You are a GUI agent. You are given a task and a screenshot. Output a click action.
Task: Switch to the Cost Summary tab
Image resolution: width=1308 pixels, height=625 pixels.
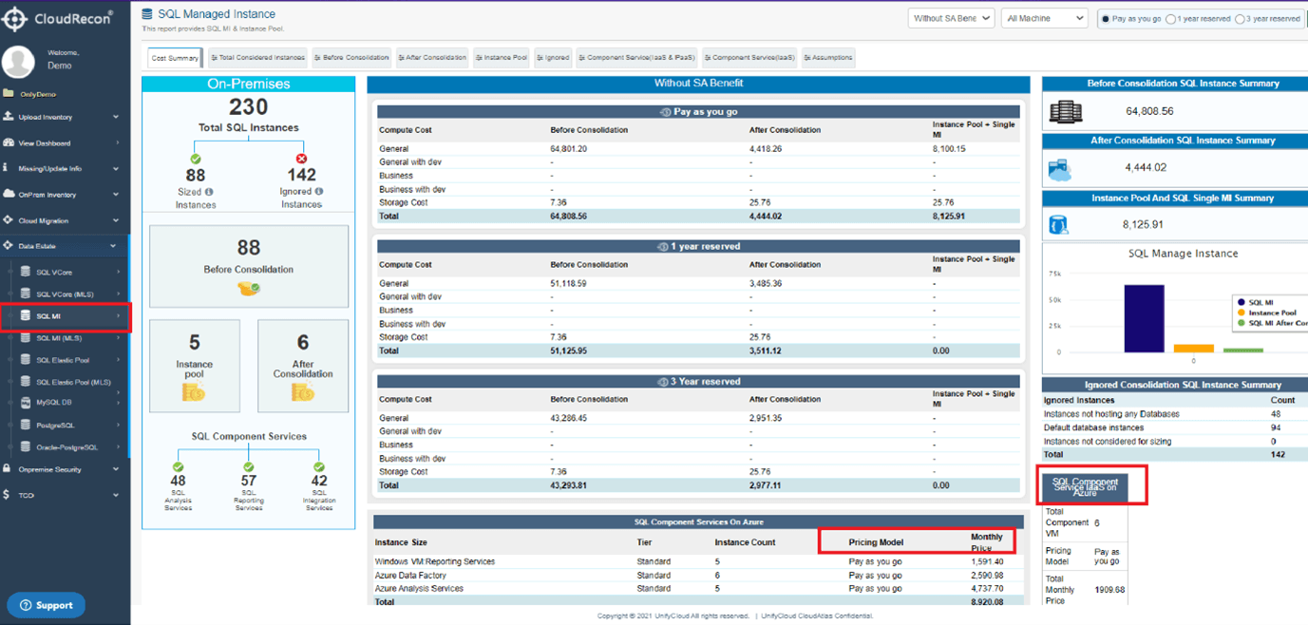[x=175, y=58]
